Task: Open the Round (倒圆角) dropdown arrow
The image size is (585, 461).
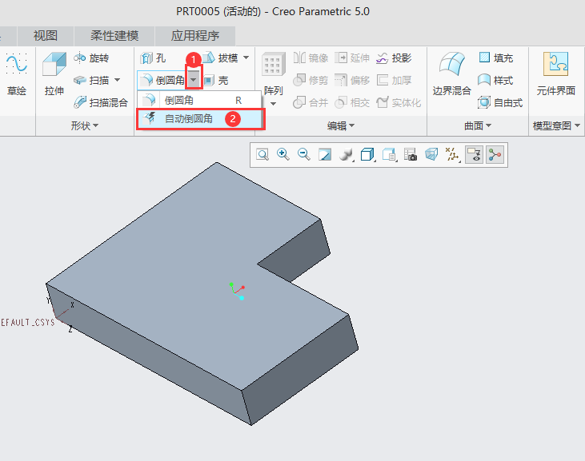Action: (x=193, y=81)
